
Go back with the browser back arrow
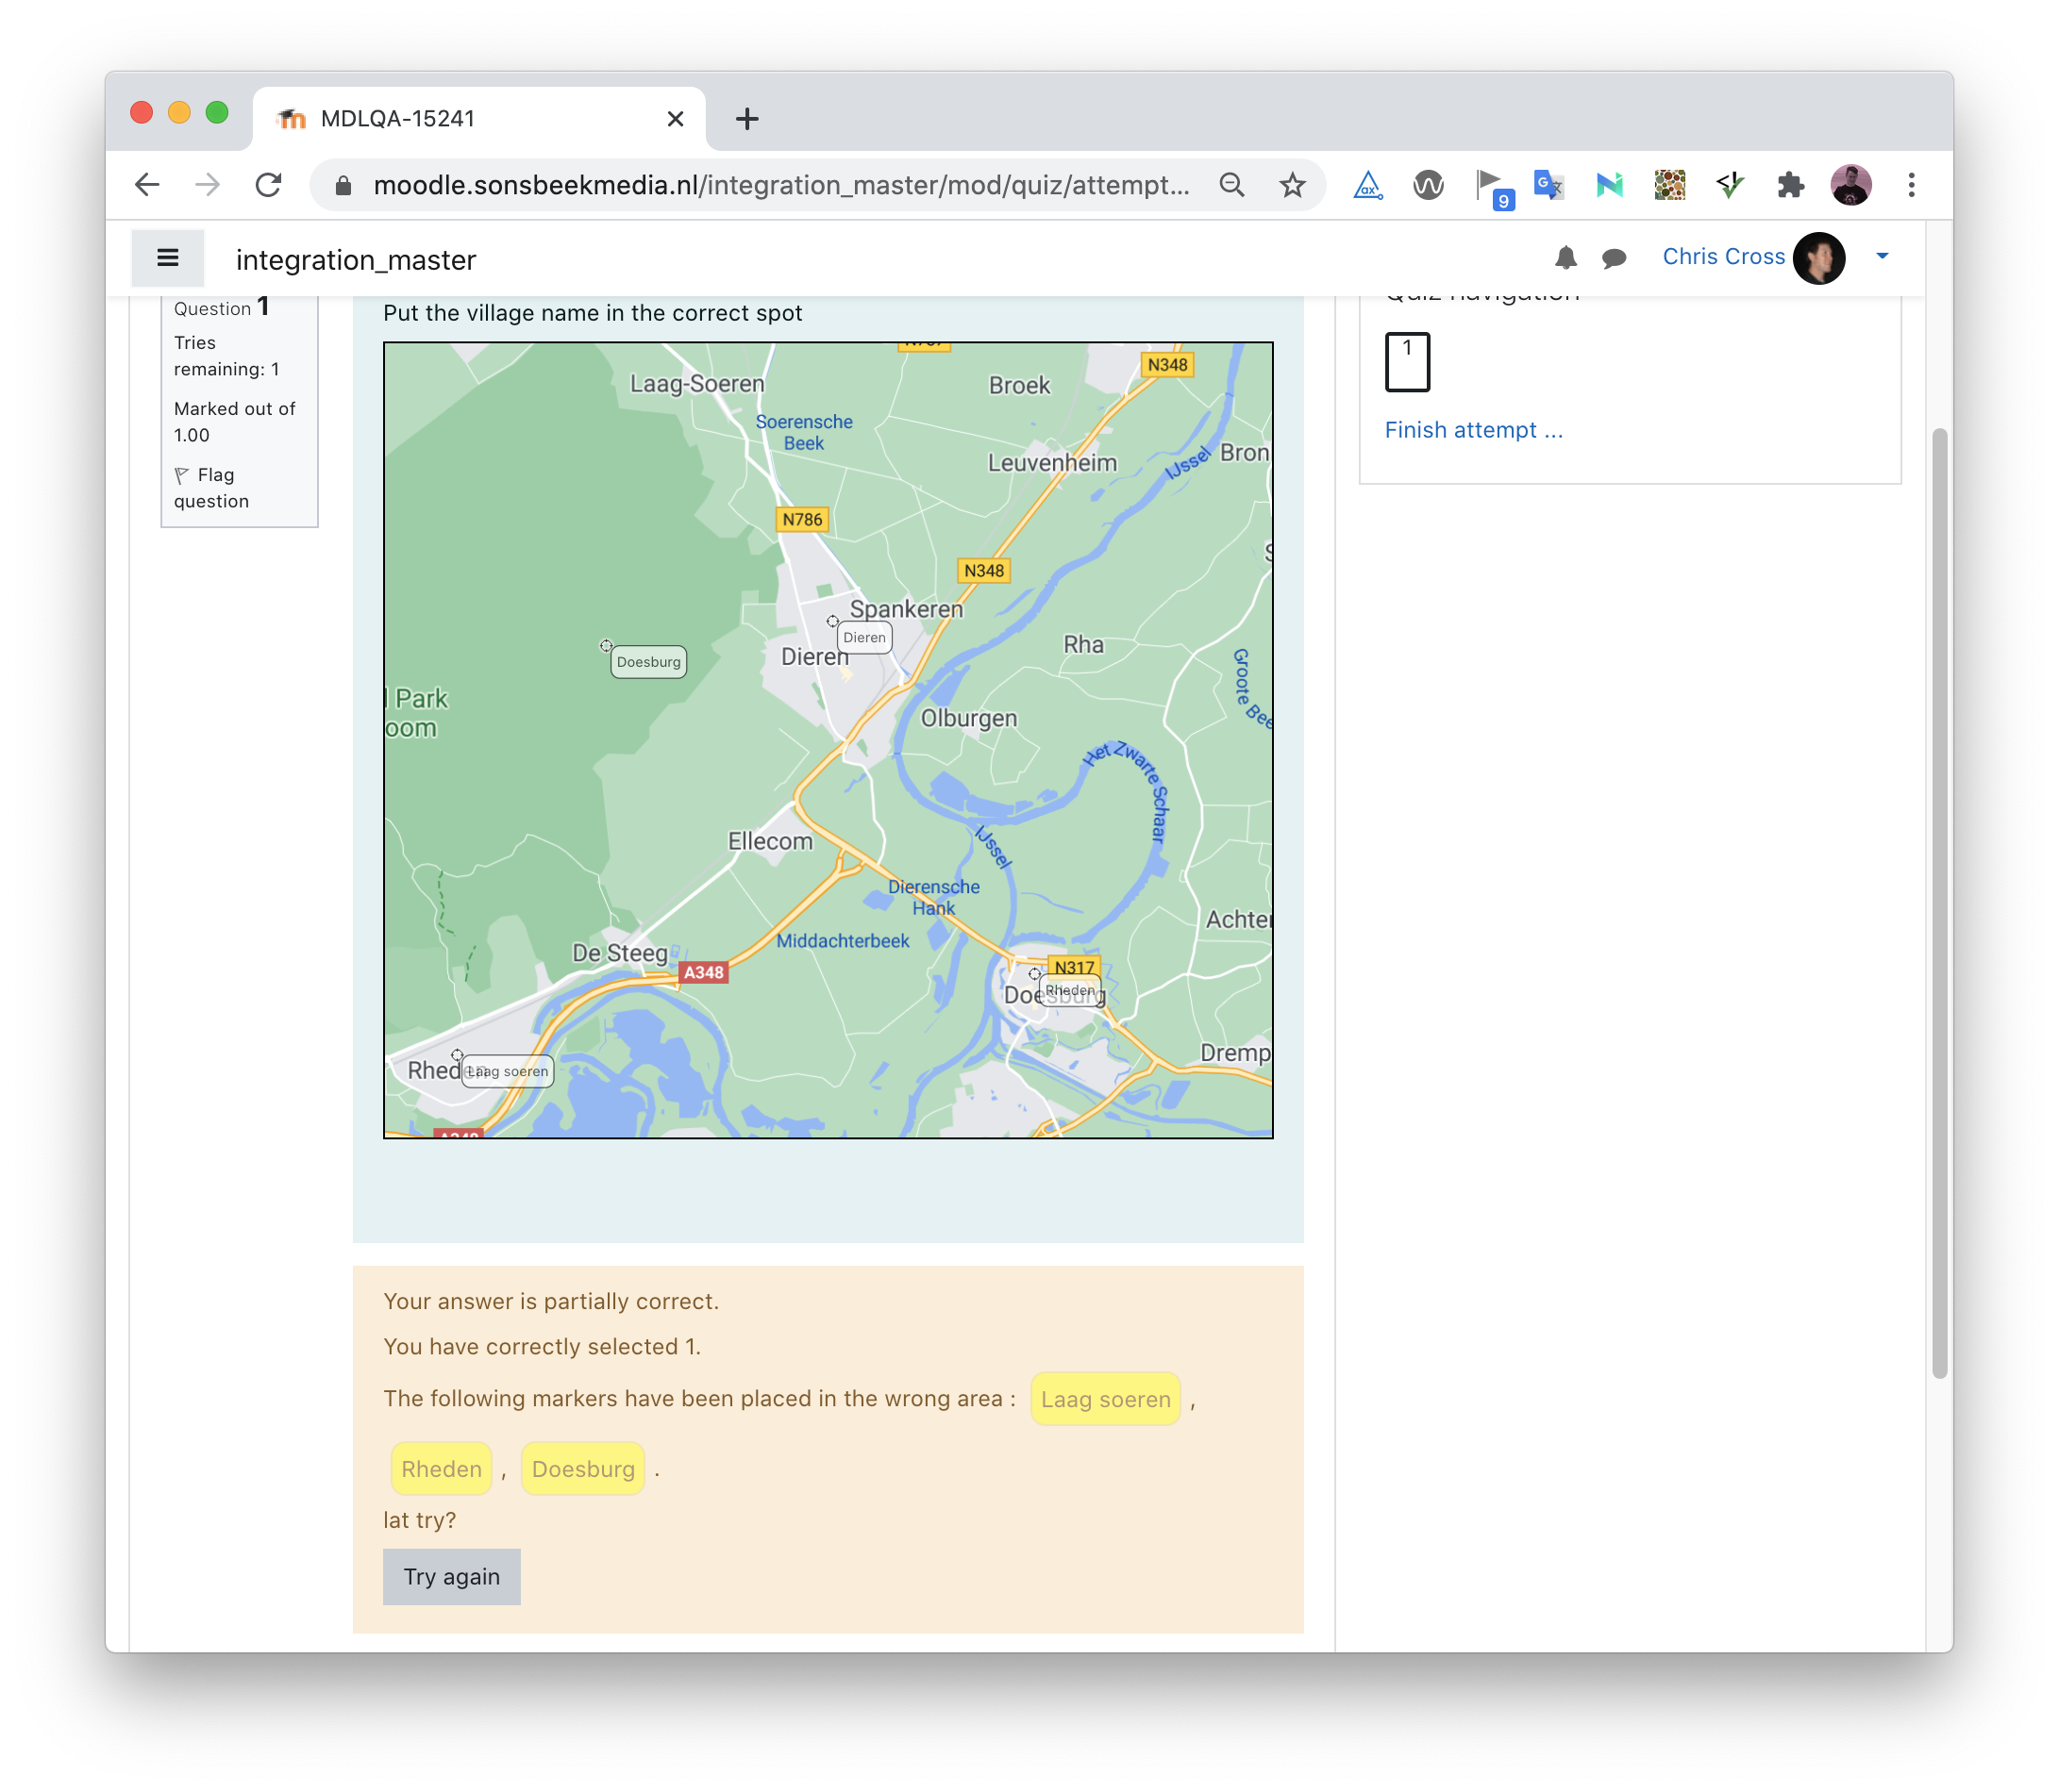point(147,185)
